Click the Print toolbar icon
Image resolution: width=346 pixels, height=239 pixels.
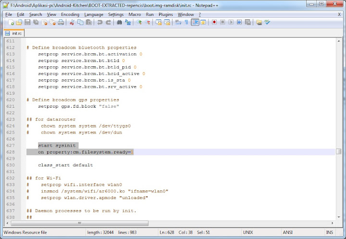click(x=61, y=22)
